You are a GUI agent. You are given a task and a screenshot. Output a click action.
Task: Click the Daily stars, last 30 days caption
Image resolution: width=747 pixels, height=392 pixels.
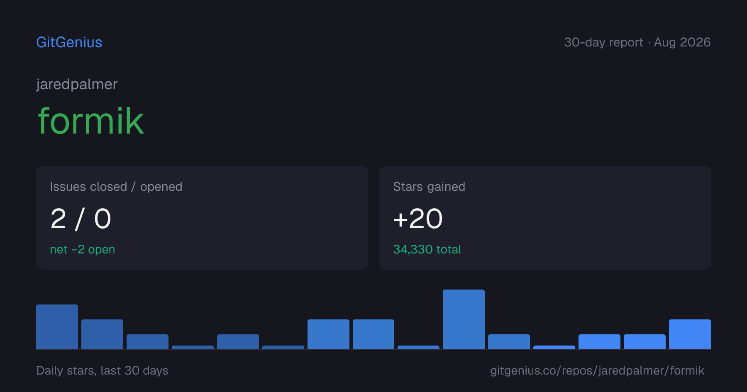(103, 370)
